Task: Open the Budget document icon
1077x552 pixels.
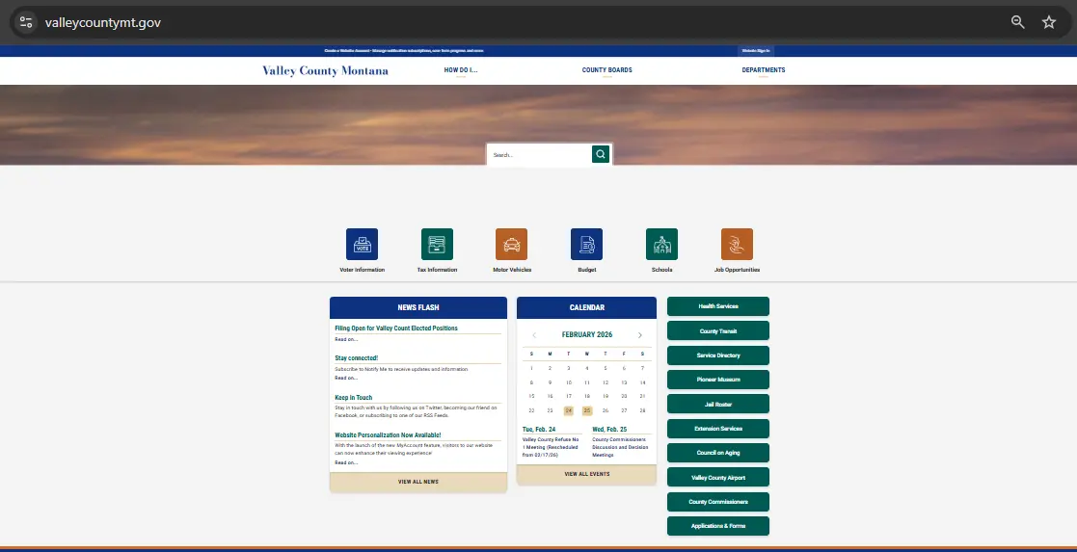Action: click(x=586, y=245)
